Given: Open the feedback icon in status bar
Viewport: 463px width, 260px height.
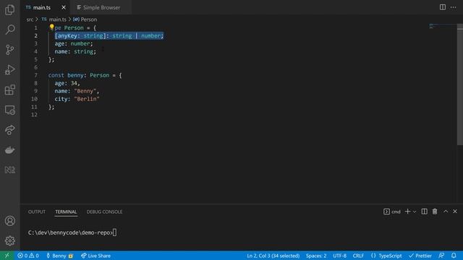Looking at the screenshot, I should [x=441, y=256].
